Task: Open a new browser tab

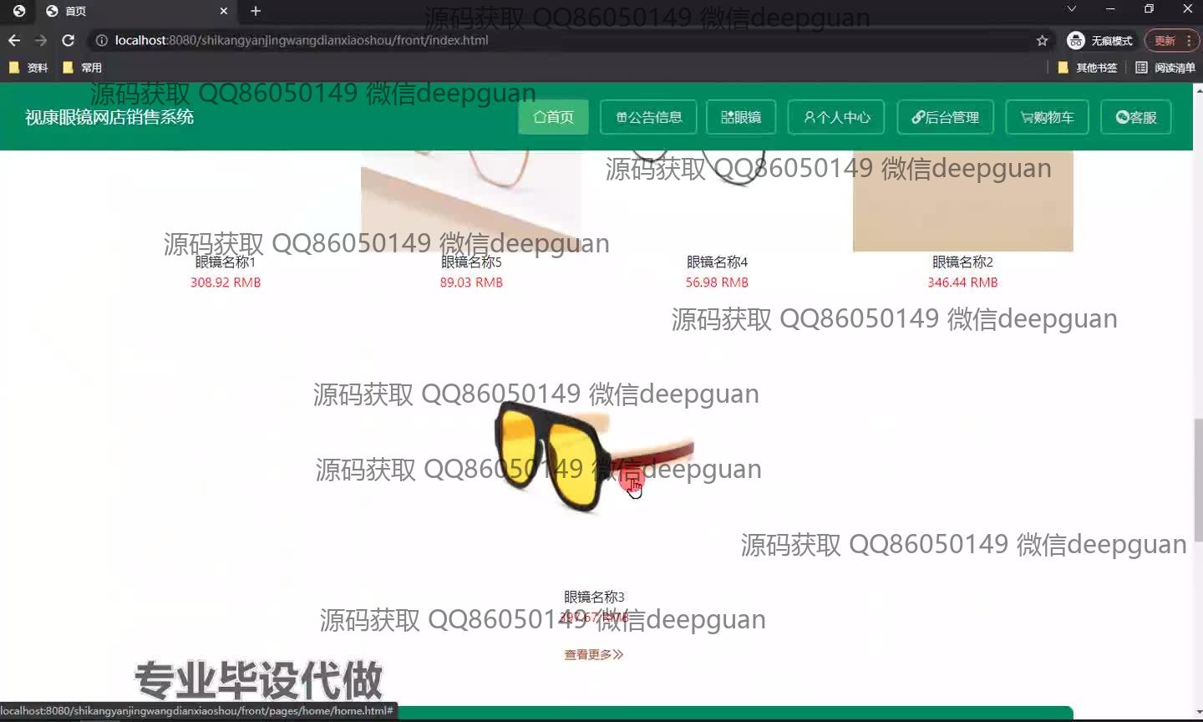Action: (256, 11)
